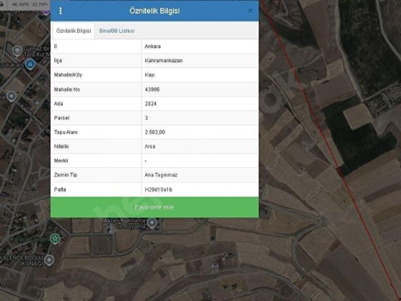Click the coordinates readout at top left
401x301 pixels.
click(29, 4)
